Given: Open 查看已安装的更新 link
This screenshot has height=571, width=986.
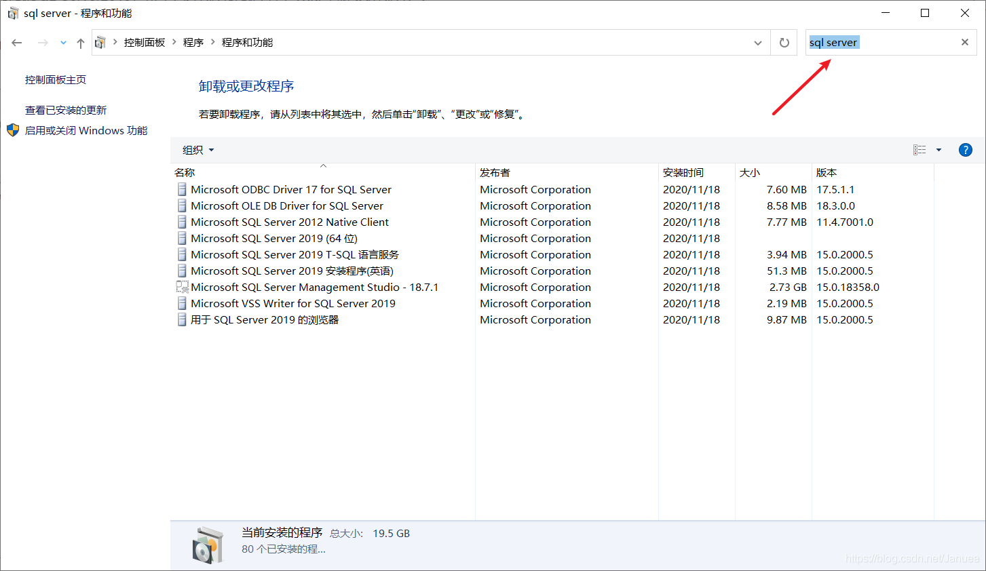Looking at the screenshot, I should coord(66,111).
